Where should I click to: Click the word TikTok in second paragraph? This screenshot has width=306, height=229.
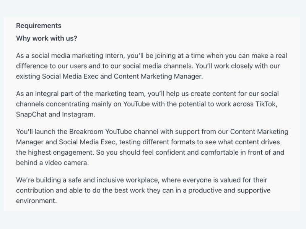266,104
